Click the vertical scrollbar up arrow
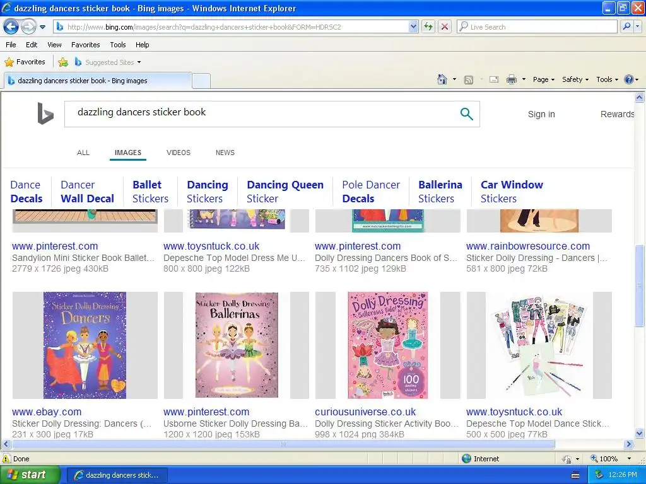Image resolution: width=646 pixels, height=484 pixels. 640,97
